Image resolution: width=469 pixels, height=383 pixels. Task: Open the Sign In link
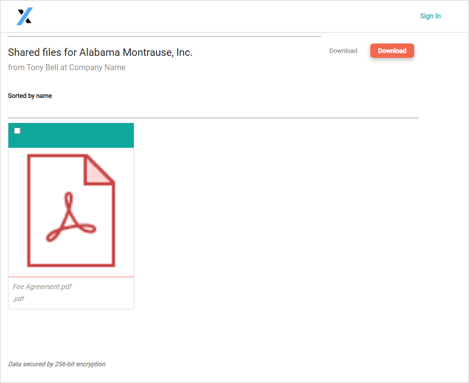coord(430,16)
